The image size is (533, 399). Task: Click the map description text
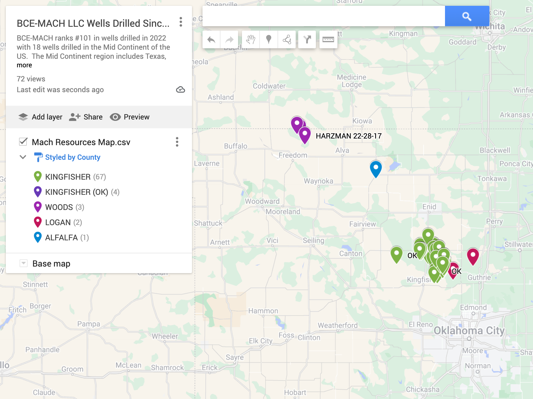[93, 47]
